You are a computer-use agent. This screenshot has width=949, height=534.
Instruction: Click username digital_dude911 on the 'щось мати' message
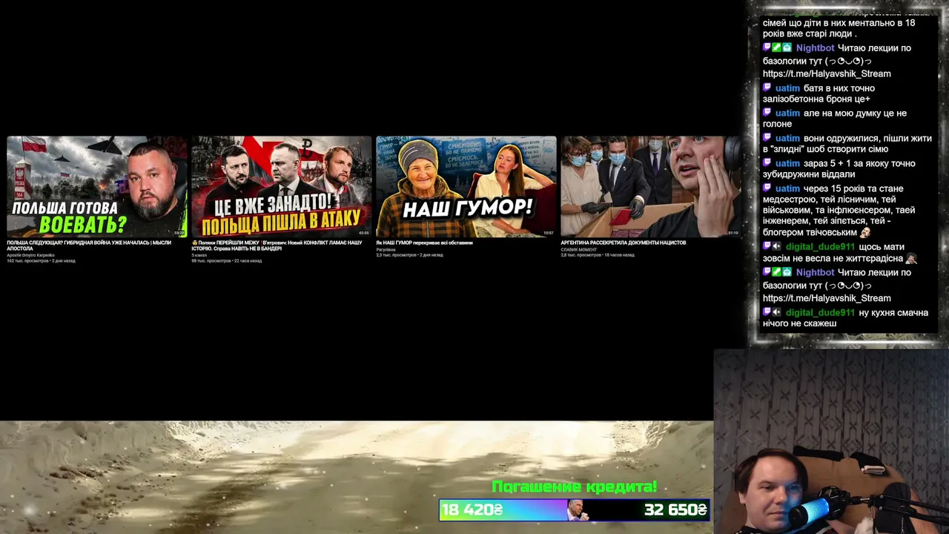(x=820, y=247)
